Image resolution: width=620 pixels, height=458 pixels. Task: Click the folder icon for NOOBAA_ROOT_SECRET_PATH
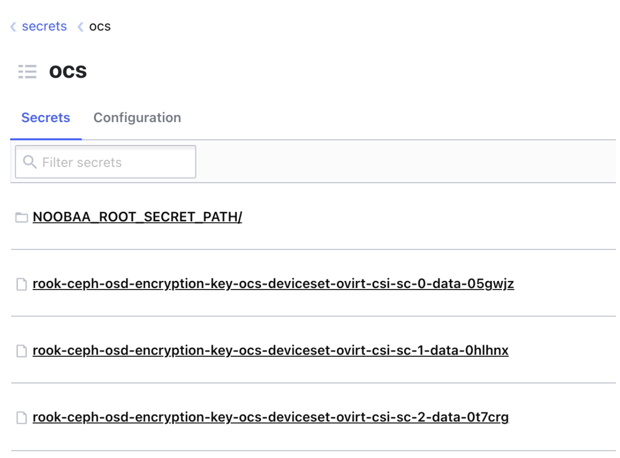point(21,218)
